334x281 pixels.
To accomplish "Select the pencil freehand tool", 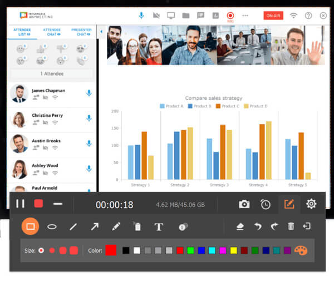I will pos(116,226).
